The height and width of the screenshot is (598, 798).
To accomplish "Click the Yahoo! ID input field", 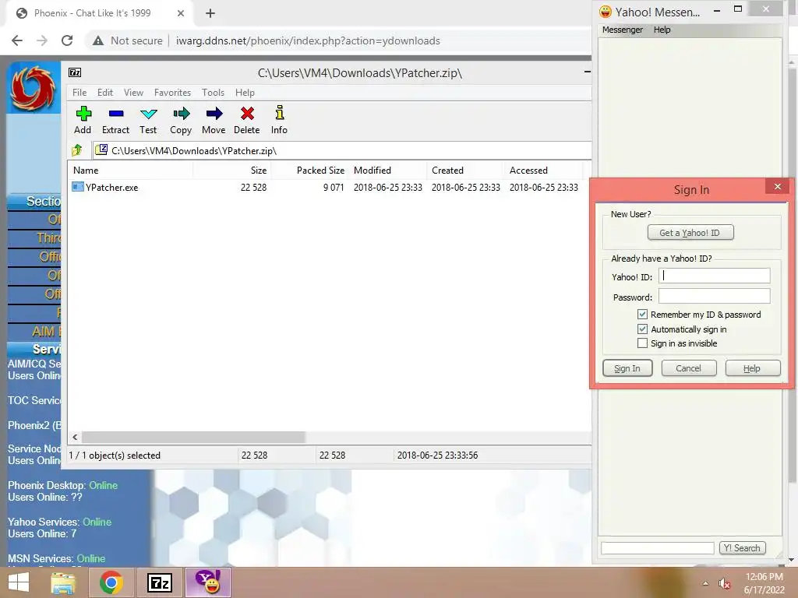I will click(714, 276).
